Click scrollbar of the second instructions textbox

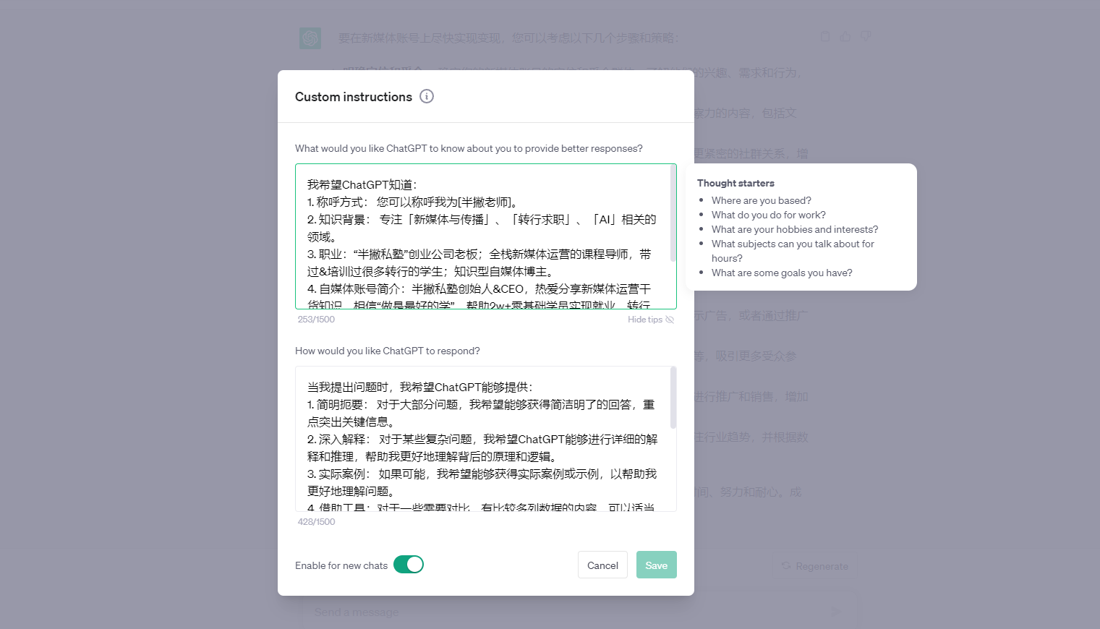point(673,398)
